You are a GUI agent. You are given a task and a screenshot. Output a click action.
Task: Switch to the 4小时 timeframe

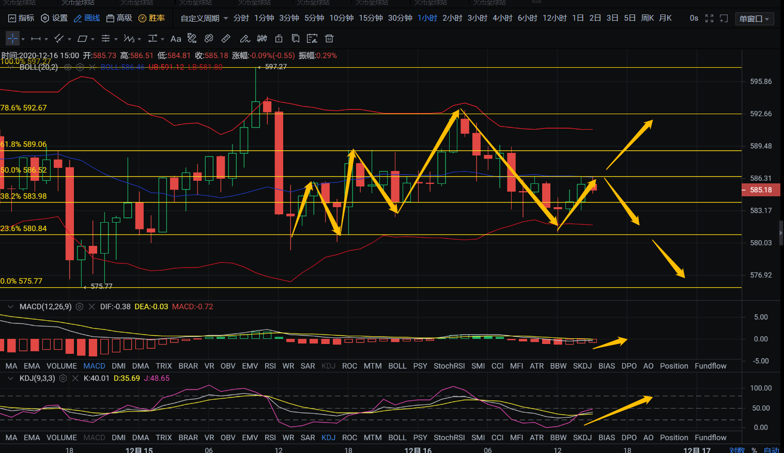pyautogui.click(x=502, y=18)
